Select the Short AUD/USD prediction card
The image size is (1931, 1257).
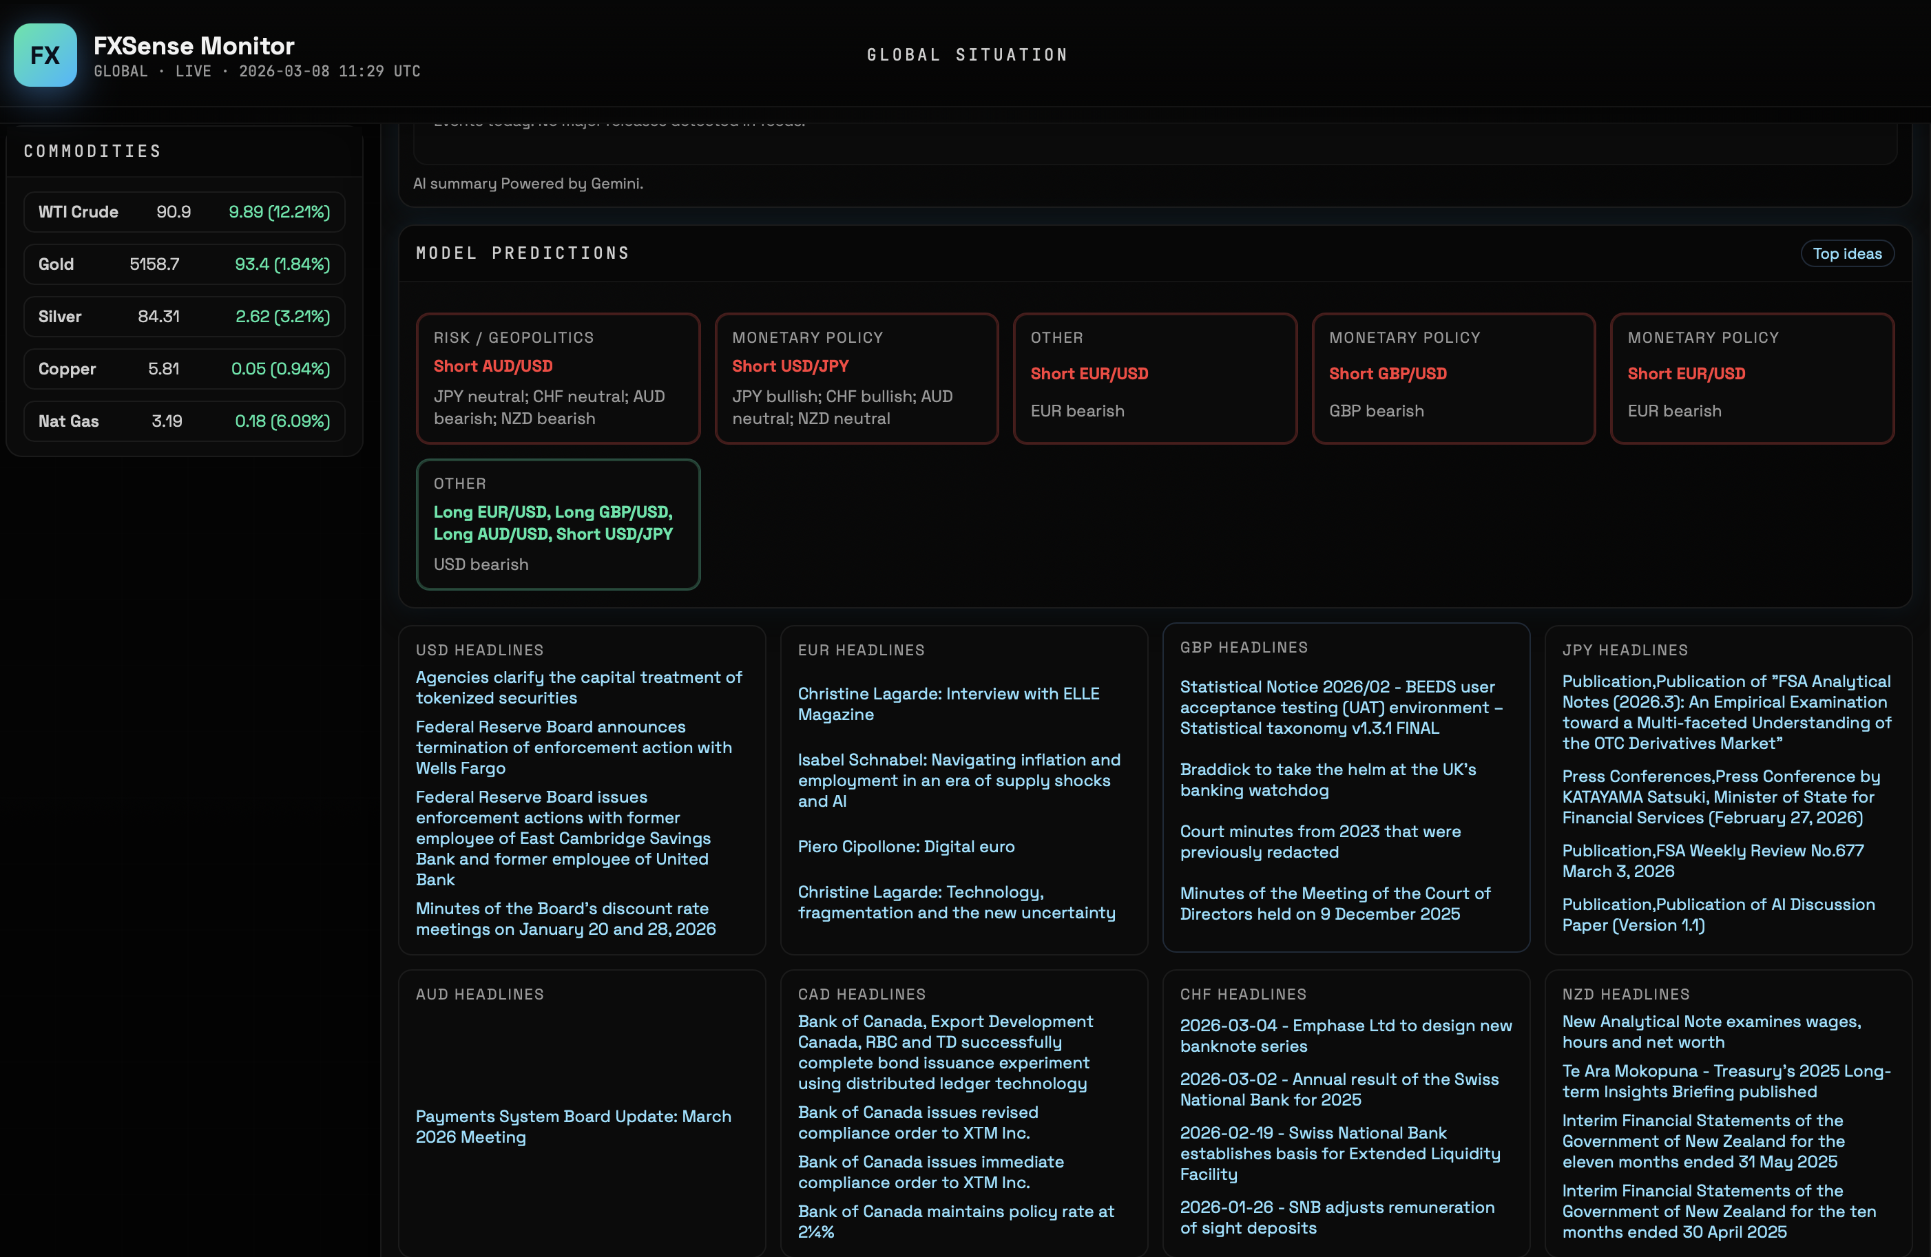pos(557,379)
